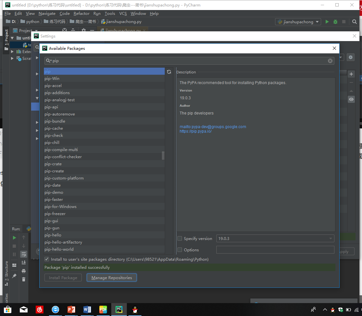Open the Help menu

[x=154, y=14]
